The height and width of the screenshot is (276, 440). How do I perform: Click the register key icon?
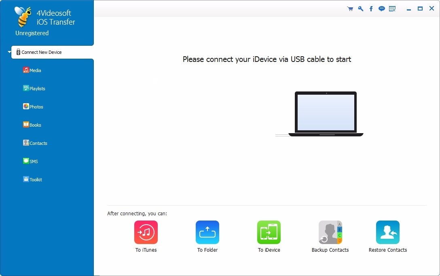click(x=360, y=8)
